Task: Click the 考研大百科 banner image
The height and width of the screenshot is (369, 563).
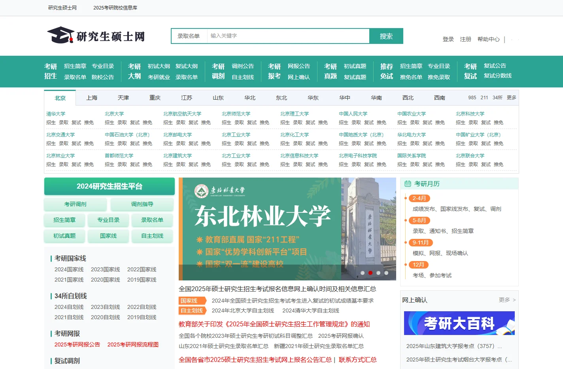Action: (459, 323)
